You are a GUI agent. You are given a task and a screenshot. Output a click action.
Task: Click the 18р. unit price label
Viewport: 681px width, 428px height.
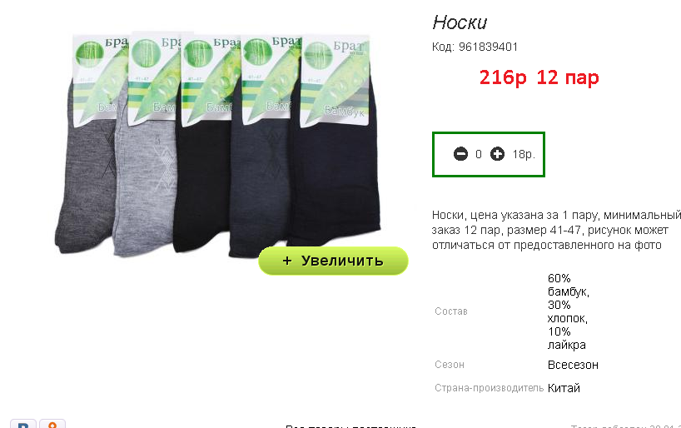tap(524, 154)
